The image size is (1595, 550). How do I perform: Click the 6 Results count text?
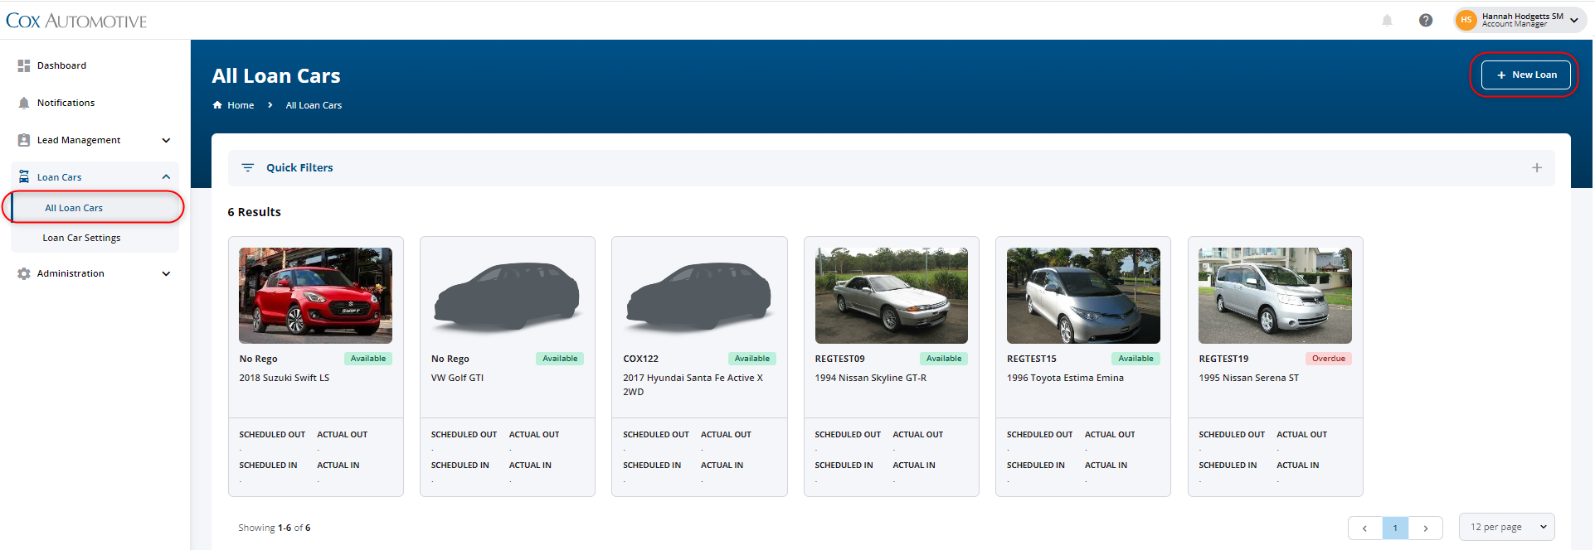[255, 212]
